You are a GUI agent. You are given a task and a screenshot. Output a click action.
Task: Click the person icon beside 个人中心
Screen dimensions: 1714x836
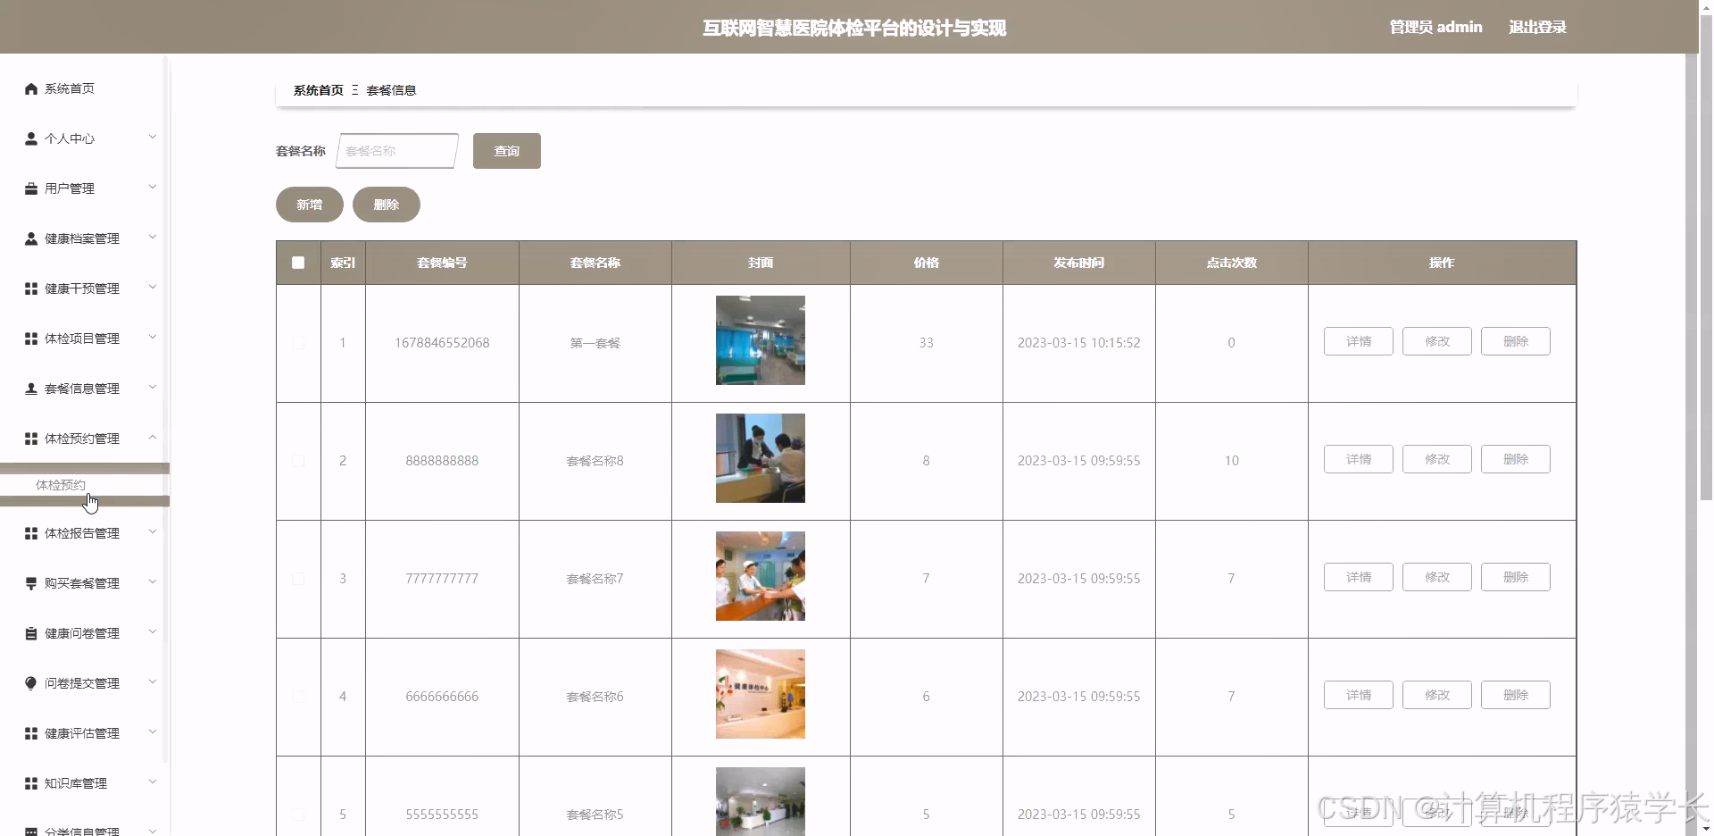pos(31,138)
